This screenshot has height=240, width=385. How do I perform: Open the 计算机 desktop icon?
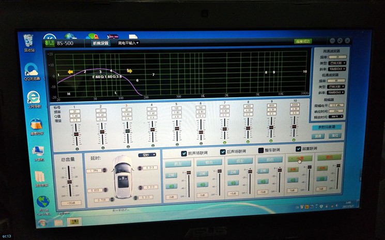tap(38, 154)
